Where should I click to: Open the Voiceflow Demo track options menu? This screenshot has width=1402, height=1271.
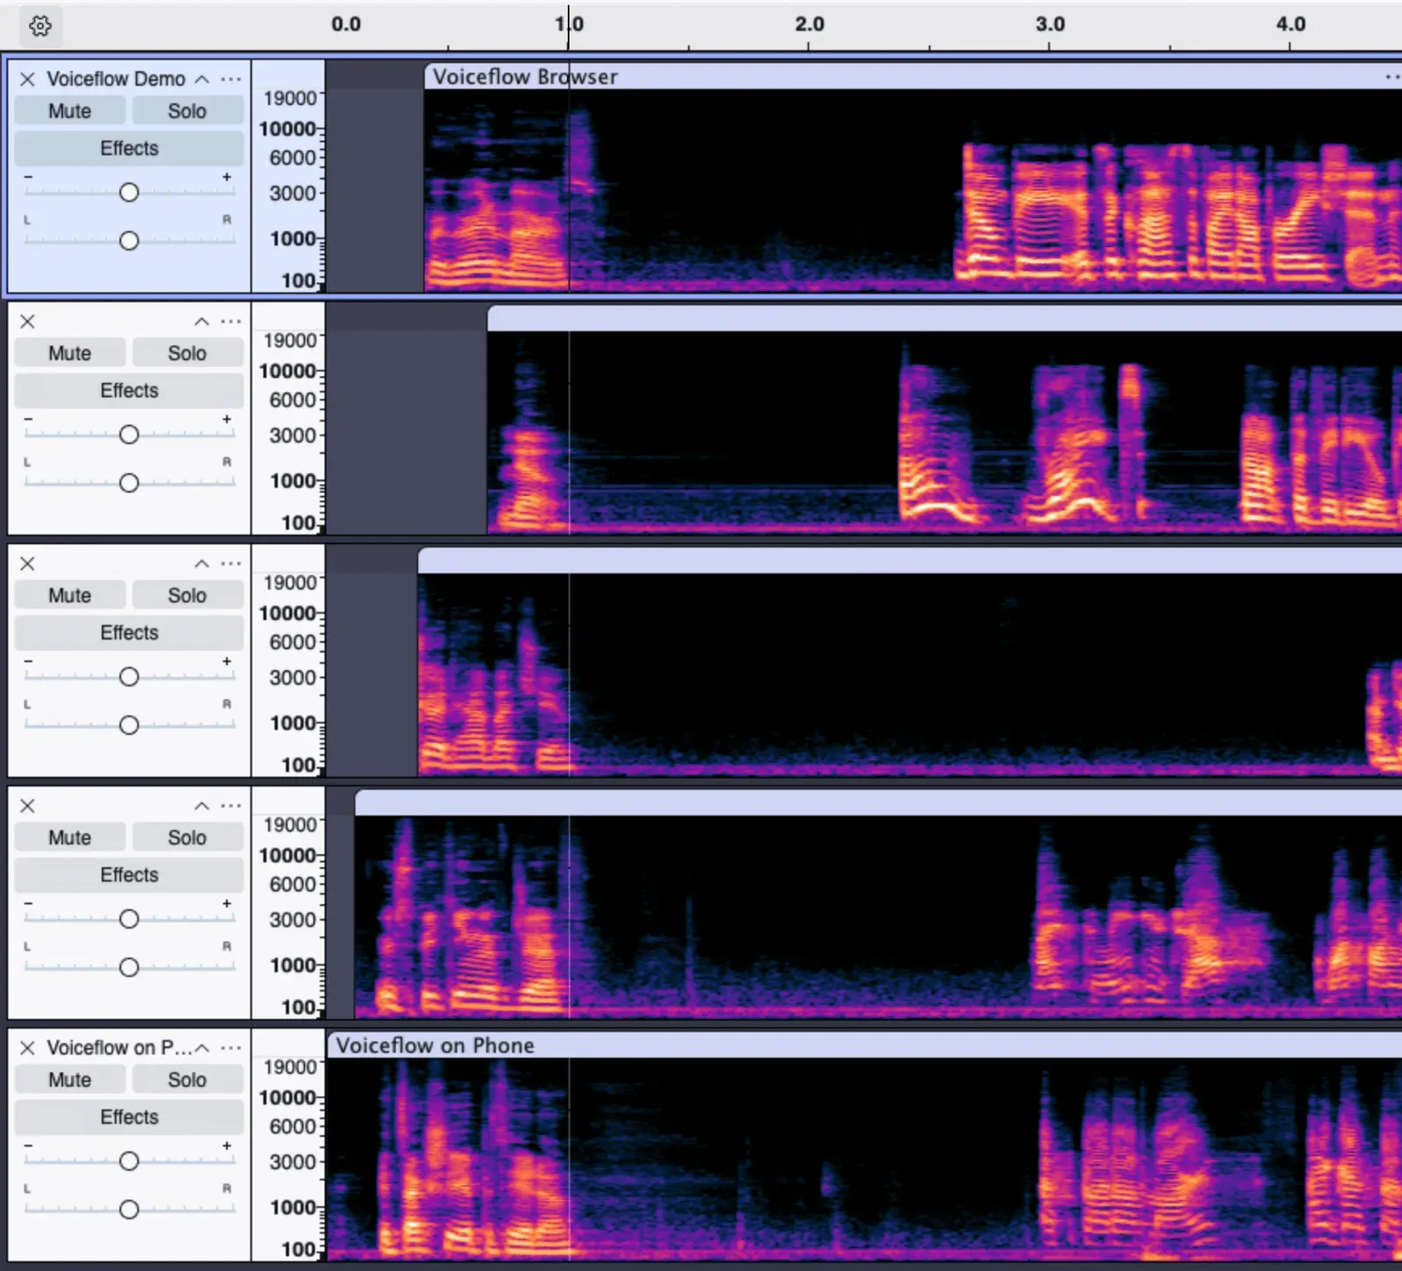[x=231, y=80]
